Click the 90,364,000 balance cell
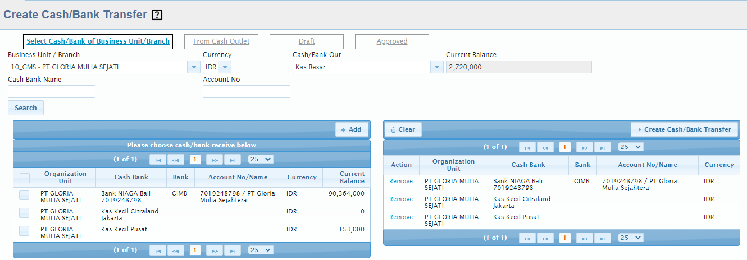The image size is (747, 260). click(347, 193)
